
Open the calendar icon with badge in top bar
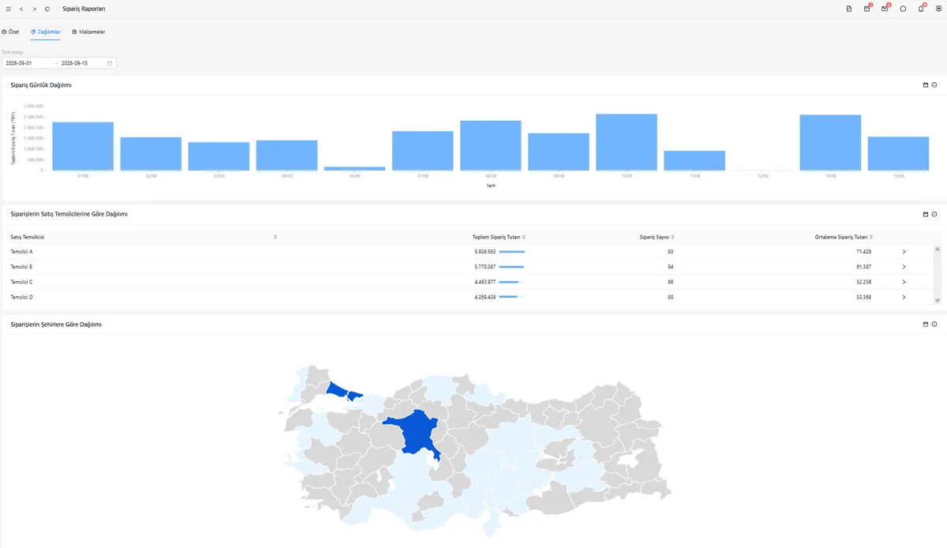pos(867,9)
